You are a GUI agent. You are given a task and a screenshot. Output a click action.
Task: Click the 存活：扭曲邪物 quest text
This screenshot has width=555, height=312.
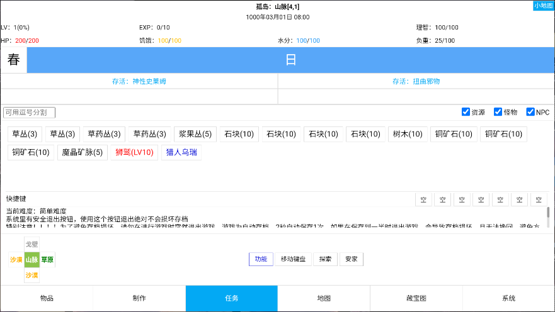416,81
